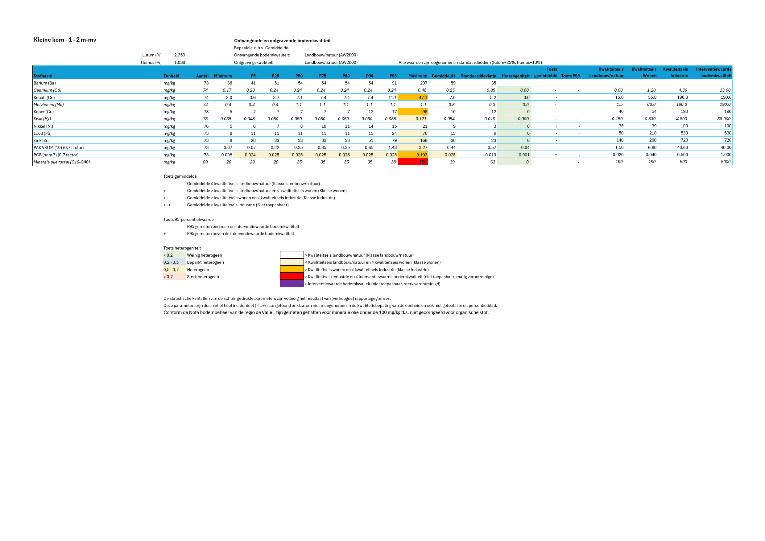Click the red Minerale olie maximum cell
The width and height of the screenshot is (765, 541).
412,162
